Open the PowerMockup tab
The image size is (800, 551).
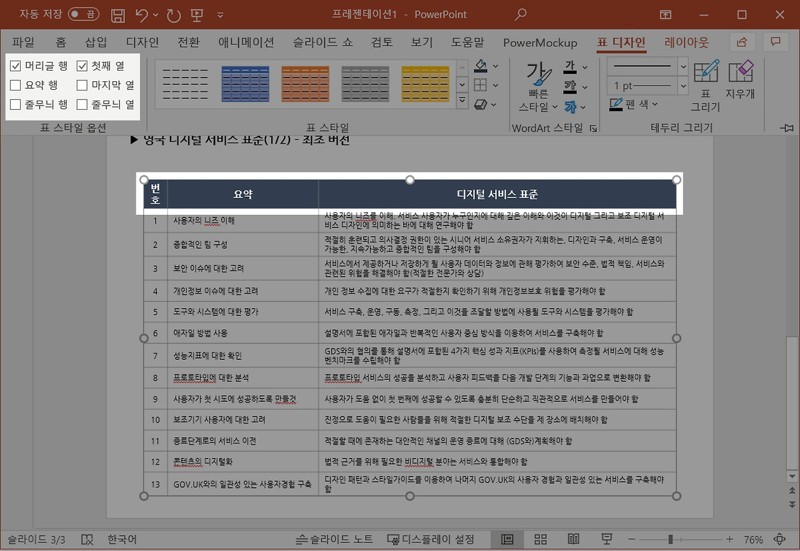[x=540, y=42]
